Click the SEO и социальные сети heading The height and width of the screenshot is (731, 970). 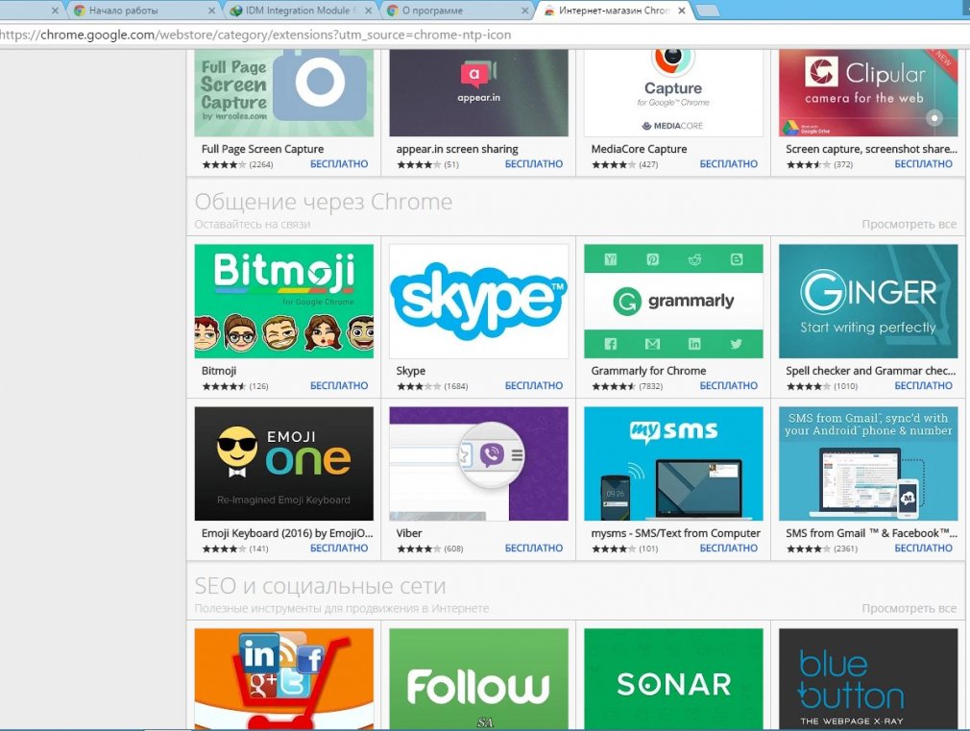[320, 586]
